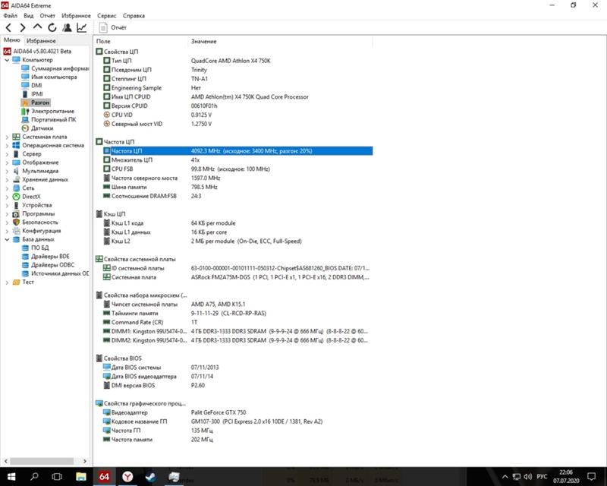This screenshot has width=607, height=486.
Task: Click the Программы icon in tree
Action: point(16,213)
